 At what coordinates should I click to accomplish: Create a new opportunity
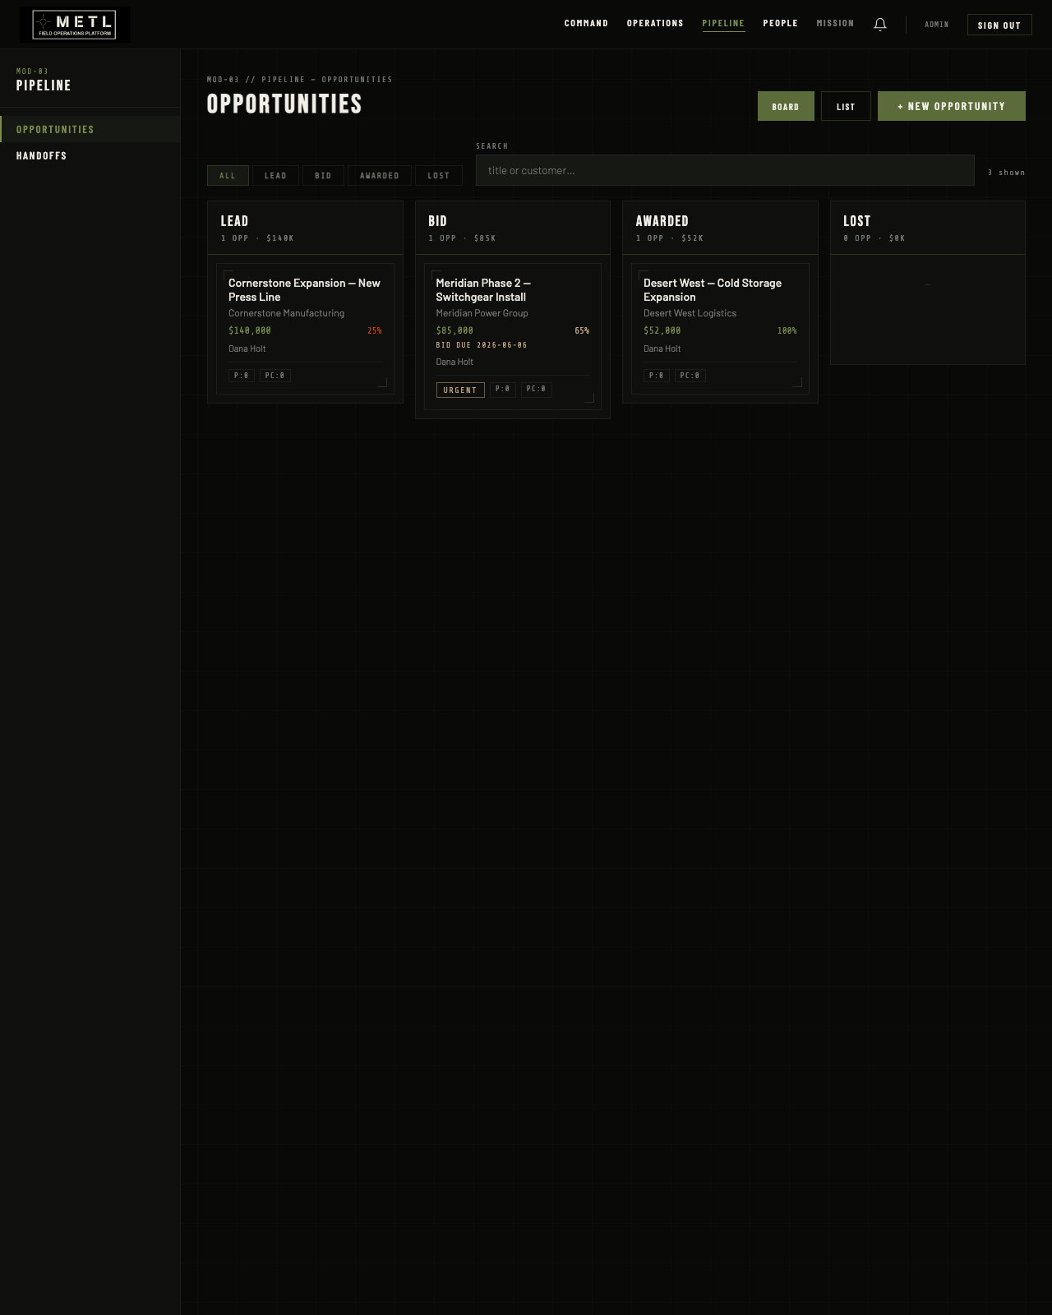click(952, 106)
